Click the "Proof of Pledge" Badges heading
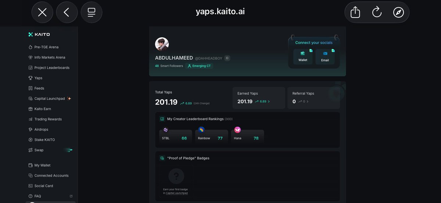The width and height of the screenshot is (441, 203). pyautogui.click(x=188, y=158)
